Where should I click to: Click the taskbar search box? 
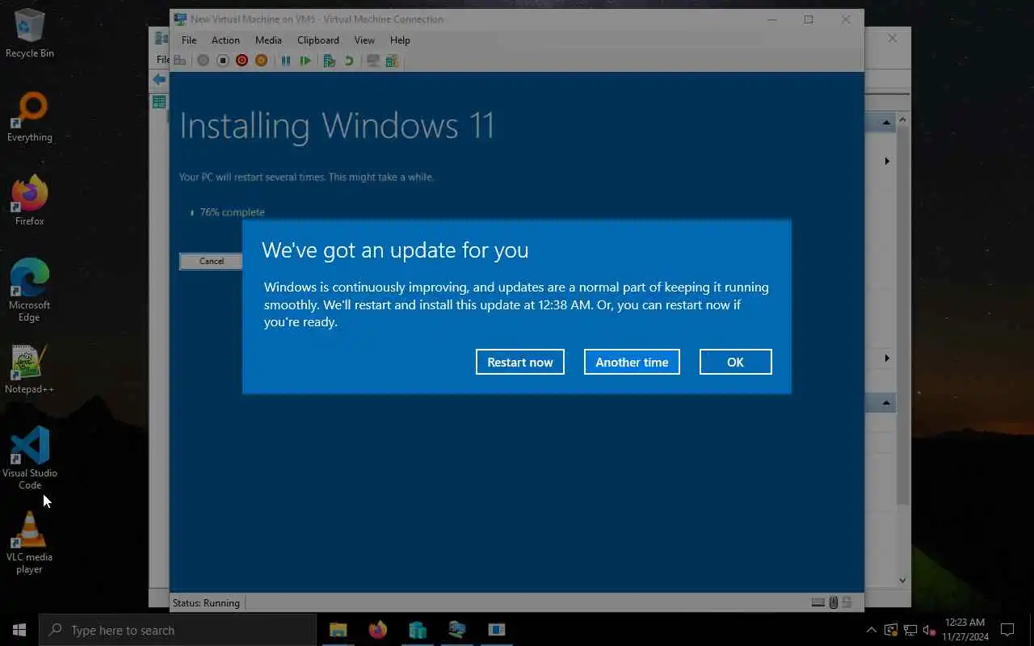point(178,630)
